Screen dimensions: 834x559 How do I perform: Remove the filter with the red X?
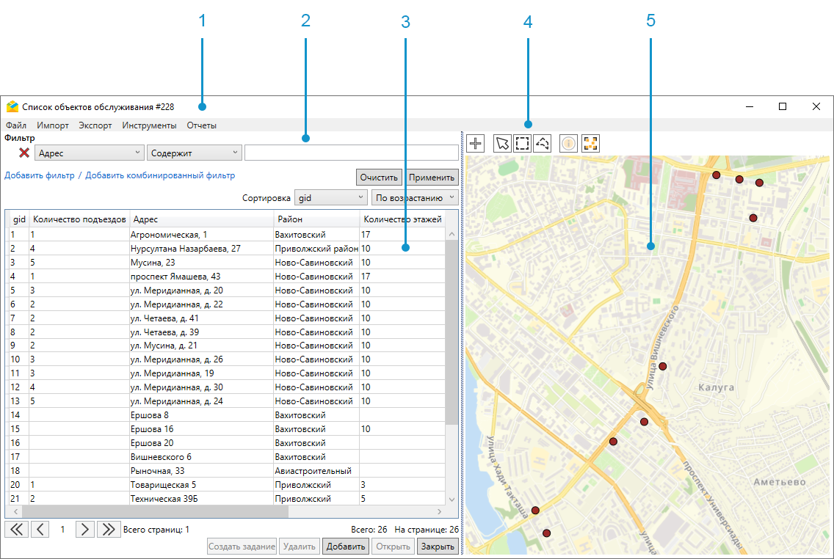click(x=23, y=153)
